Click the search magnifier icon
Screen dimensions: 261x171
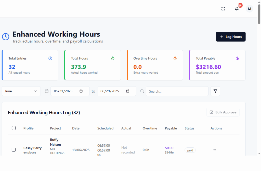(x=142, y=91)
